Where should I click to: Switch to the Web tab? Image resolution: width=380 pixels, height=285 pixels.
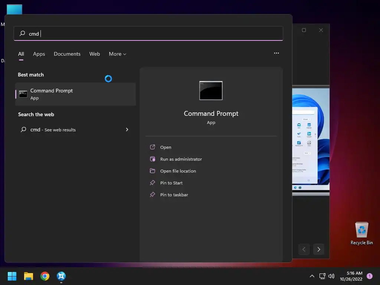tap(95, 54)
